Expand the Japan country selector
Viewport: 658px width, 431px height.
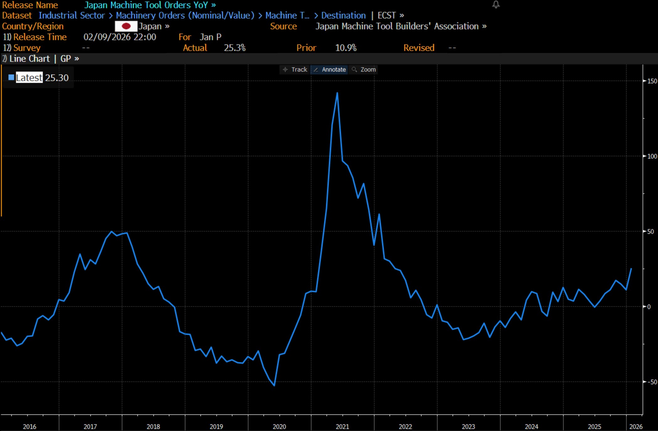point(154,26)
